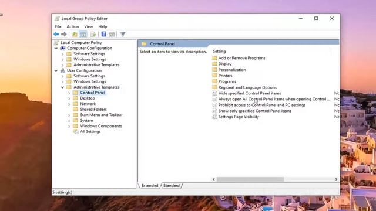Viewport: 376px width, 211px height.
Task: Expand the Windows Components tree node
Action: coord(69,126)
